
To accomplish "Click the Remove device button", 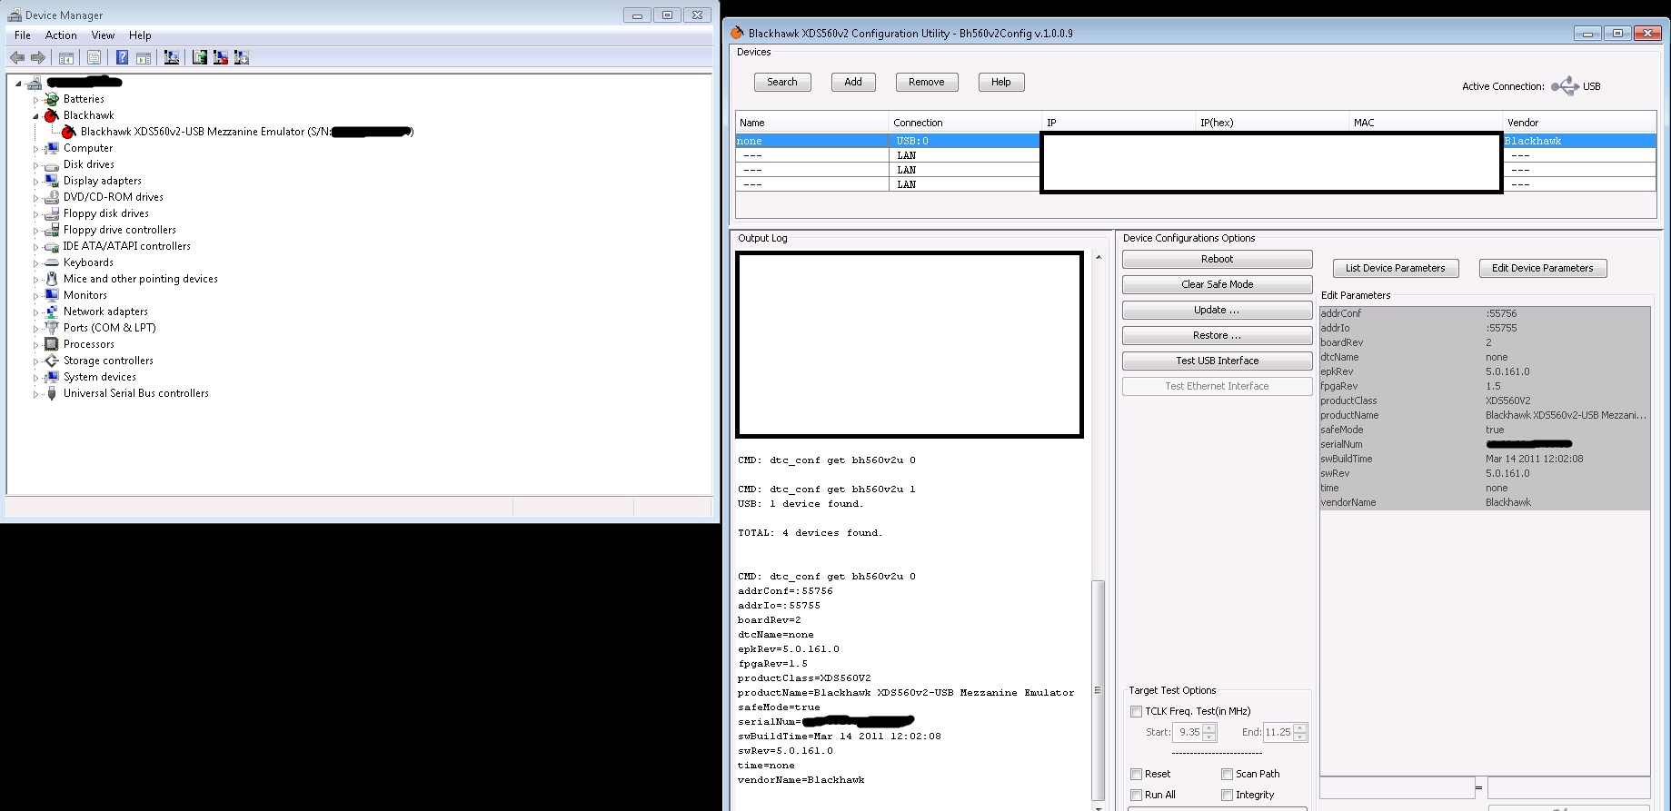I will pos(926,82).
